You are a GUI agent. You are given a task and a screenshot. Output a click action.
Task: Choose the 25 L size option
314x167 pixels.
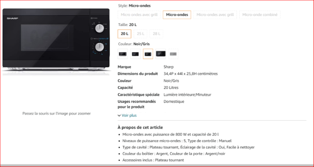[140, 34]
